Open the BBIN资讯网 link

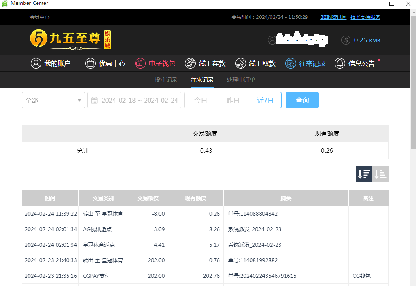click(333, 17)
